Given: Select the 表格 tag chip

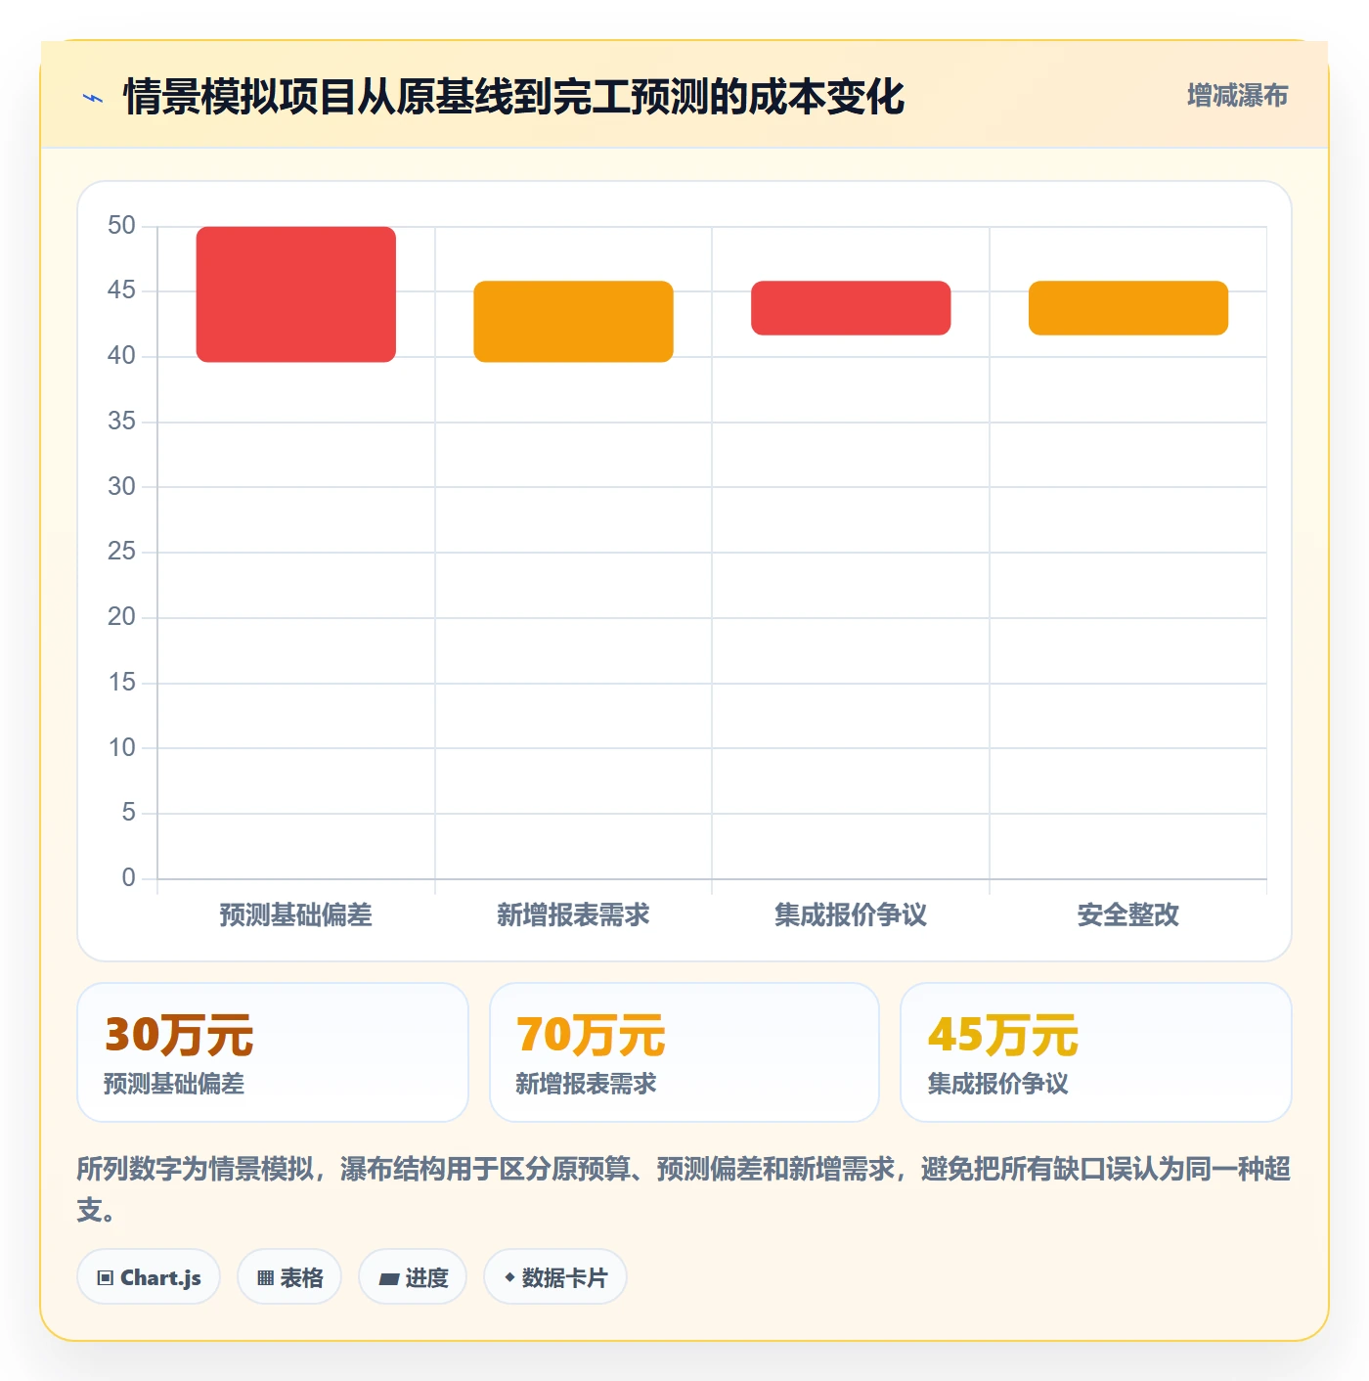Looking at the screenshot, I should 289,1277.
